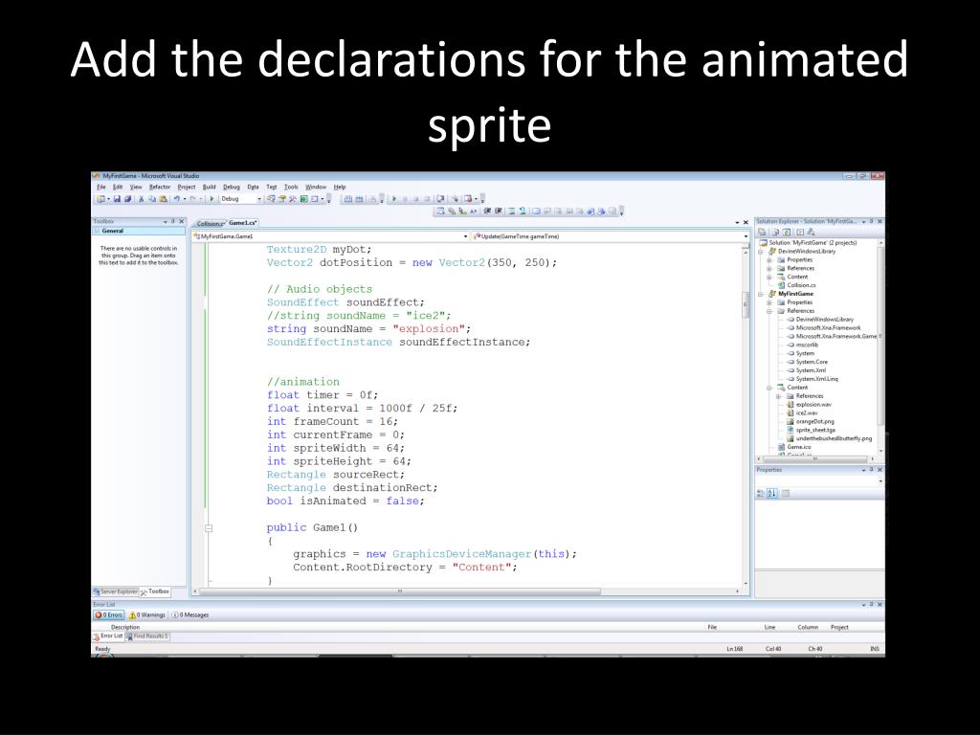Click the Description column header
This screenshot has height=735, width=980.
click(x=125, y=627)
